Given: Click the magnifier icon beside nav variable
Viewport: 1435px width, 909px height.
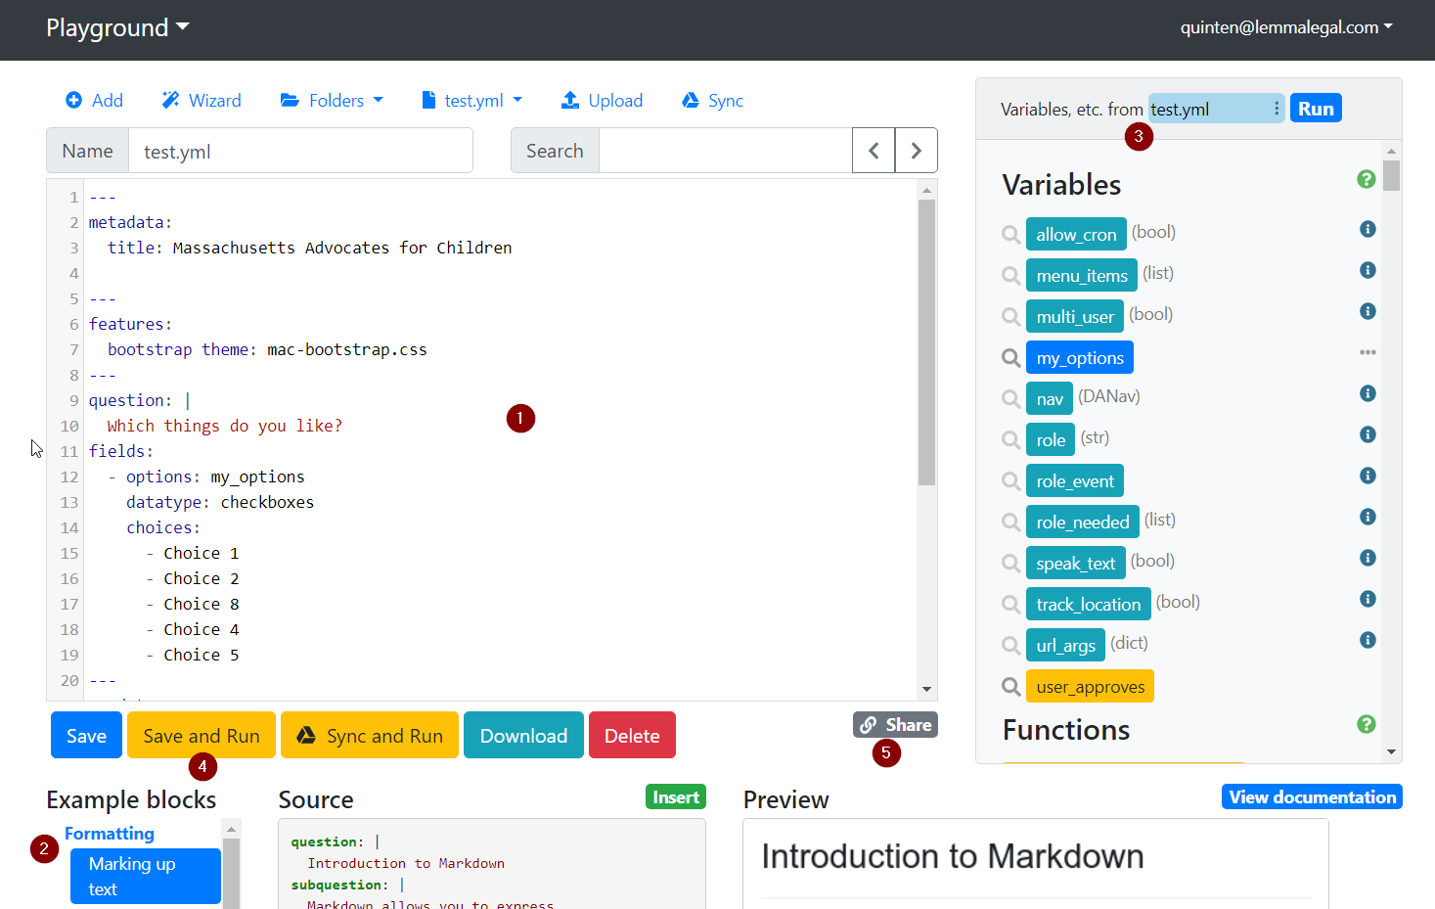Looking at the screenshot, I should point(1010,399).
